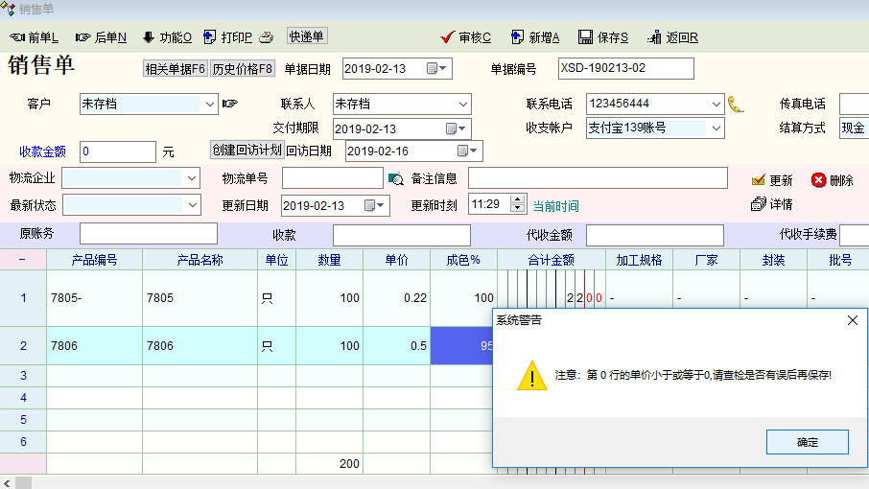The image size is (869, 489).
Task: Click the logistics number search icon
Action: click(395, 178)
